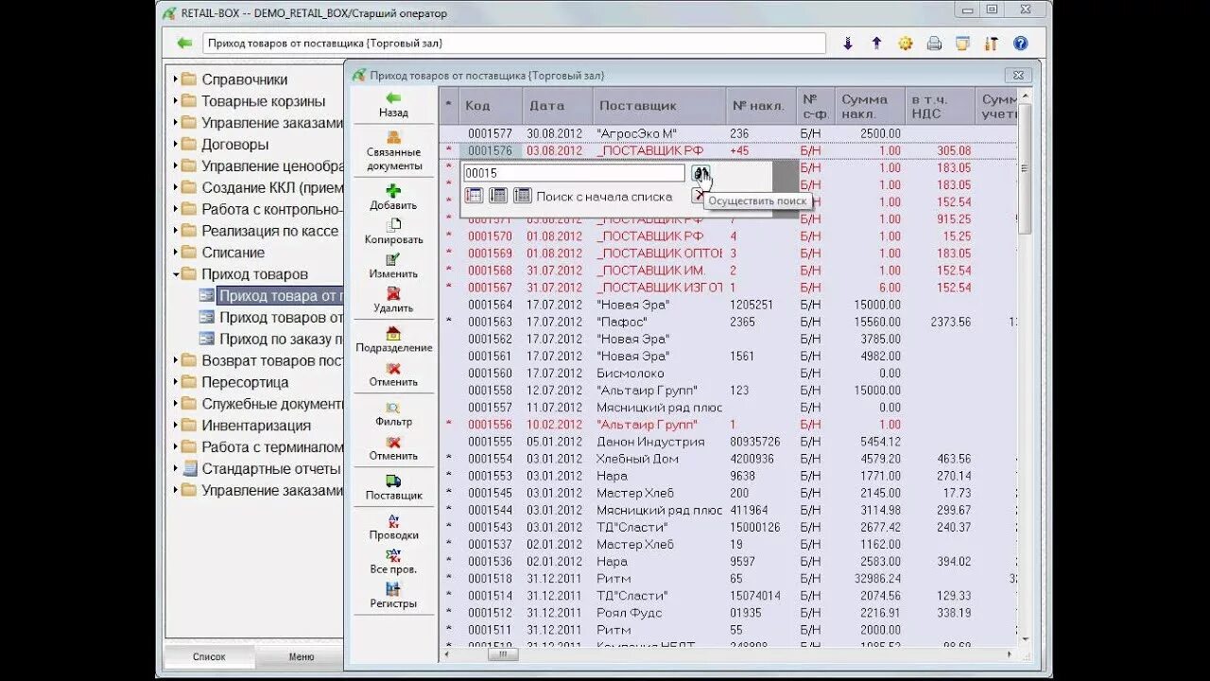Expand the Возврат товаров folder
1210x681 pixels.
coord(176,360)
